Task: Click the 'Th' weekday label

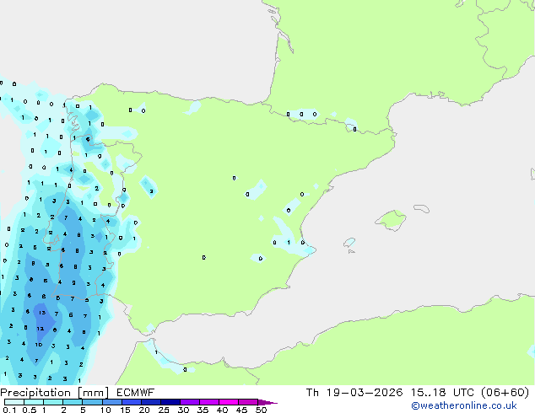Action: pos(312,393)
